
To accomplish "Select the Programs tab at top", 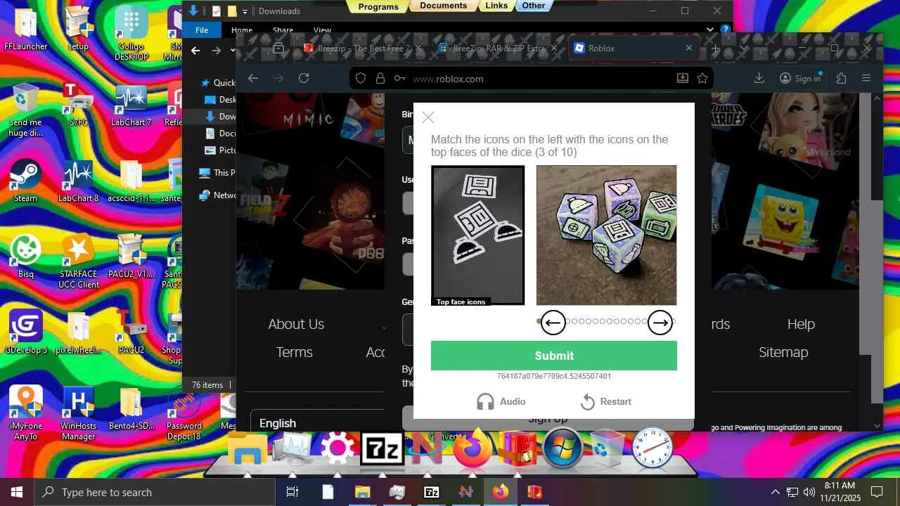I will 378,6.
